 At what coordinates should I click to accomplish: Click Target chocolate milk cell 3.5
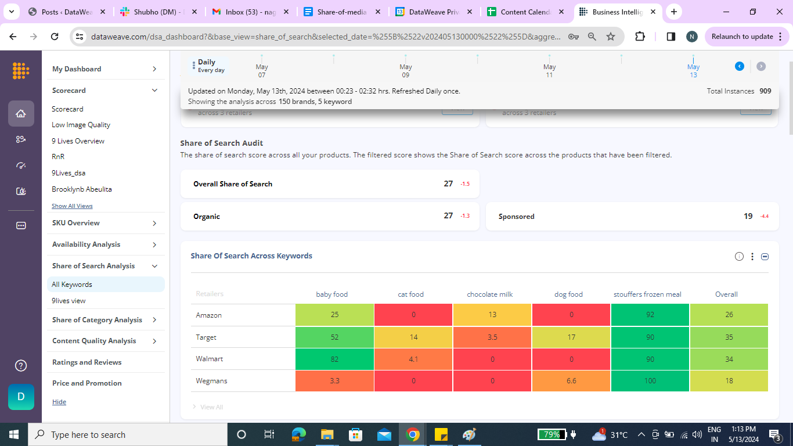pyautogui.click(x=492, y=337)
